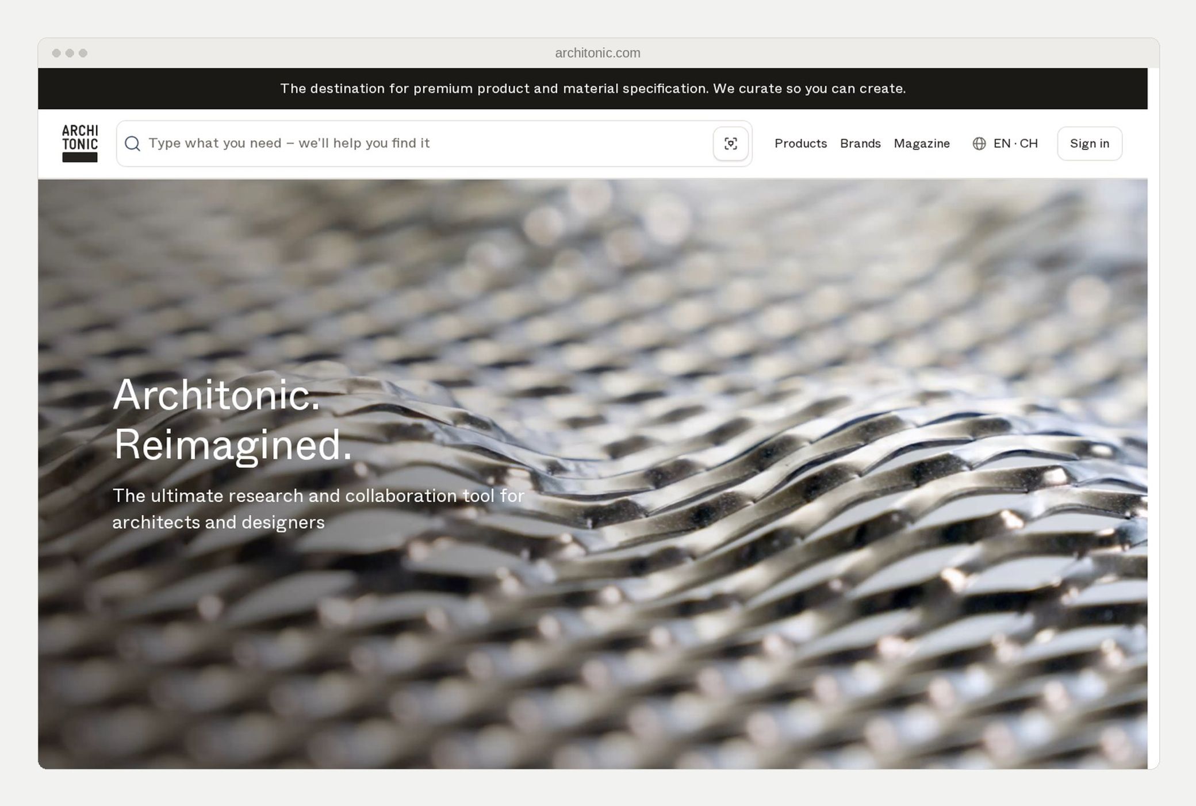Open visual image search icon
The image size is (1196, 806).
point(730,144)
